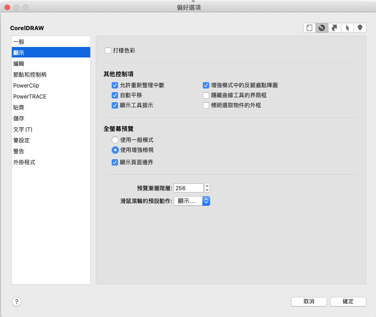Open the Document options page icon
Viewport: 376px width, 317px height.
click(x=309, y=28)
